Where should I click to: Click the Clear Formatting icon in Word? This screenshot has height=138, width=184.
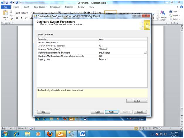59,13
